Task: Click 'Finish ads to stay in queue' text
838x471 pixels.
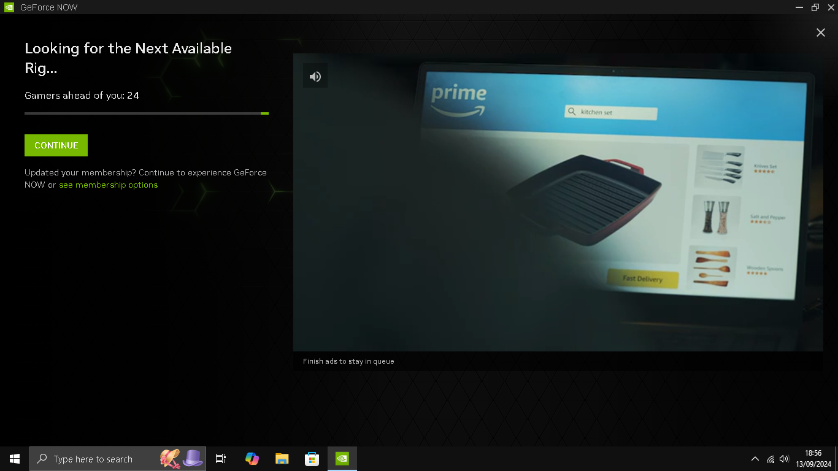Action: [x=348, y=361]
